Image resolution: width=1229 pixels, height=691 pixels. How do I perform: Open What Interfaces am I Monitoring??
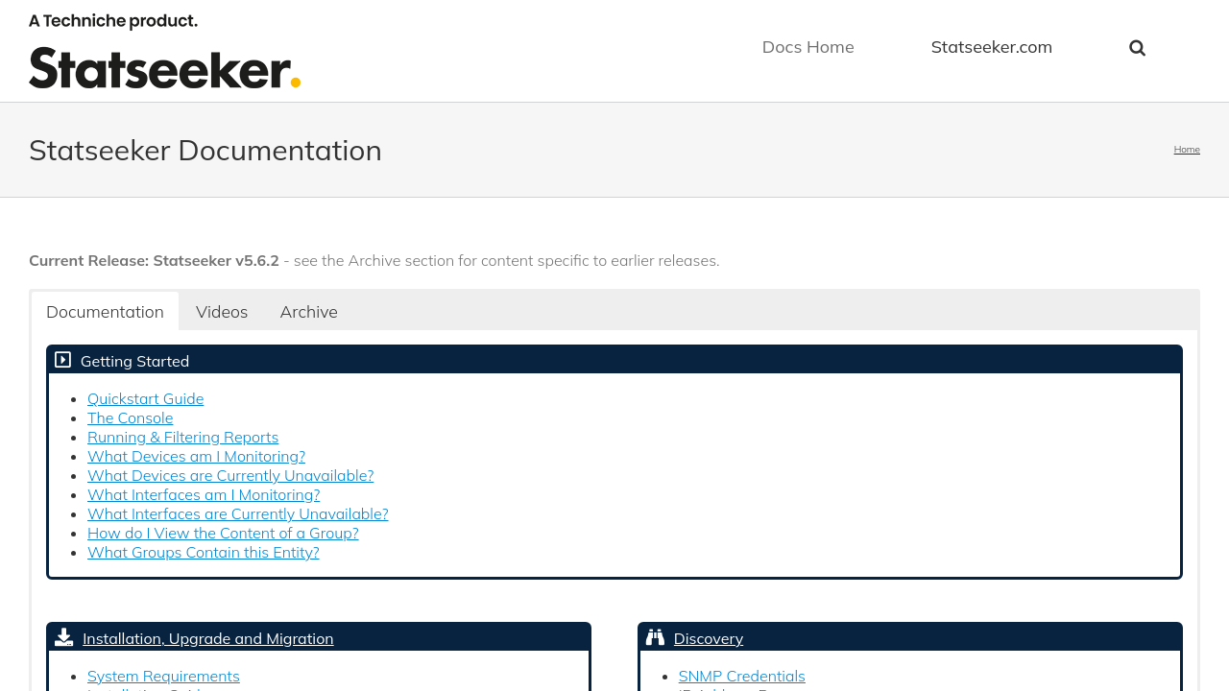(x=204, y=494)
